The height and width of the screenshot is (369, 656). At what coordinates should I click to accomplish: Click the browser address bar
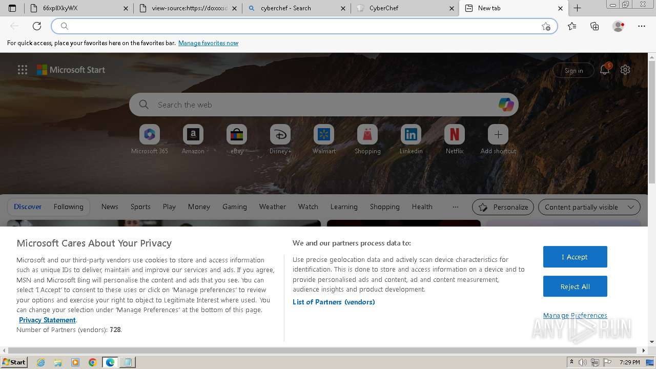[x=304, y=26]
